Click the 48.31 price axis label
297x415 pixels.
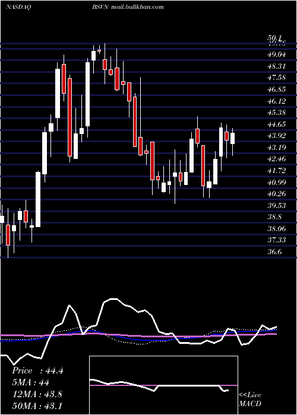pyautogui.click(x=277, y=66)
